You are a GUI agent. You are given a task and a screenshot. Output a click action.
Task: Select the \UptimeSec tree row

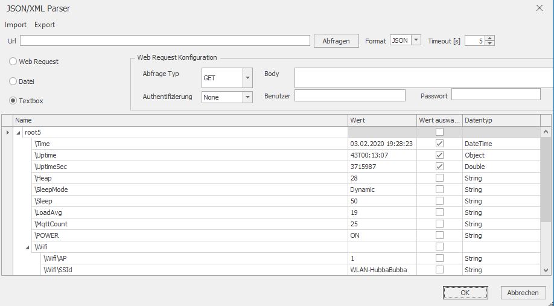189,167
